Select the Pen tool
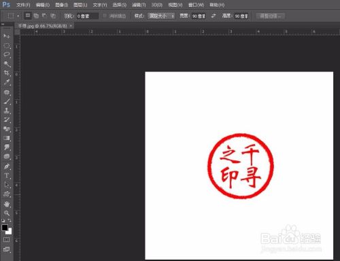 7,167
